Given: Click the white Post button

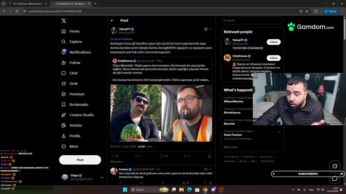Looking at the screenshot, I should 80,160.
